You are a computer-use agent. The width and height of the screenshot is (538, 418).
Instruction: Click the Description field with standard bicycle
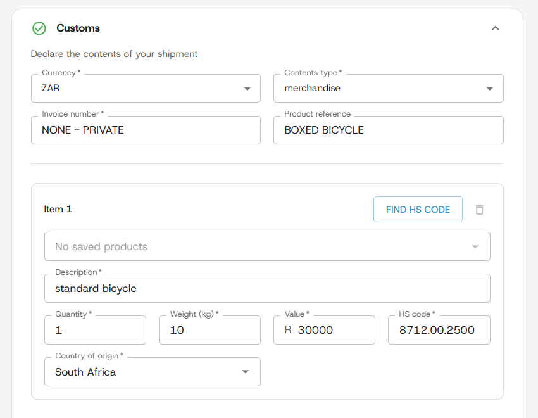[267, 288]
